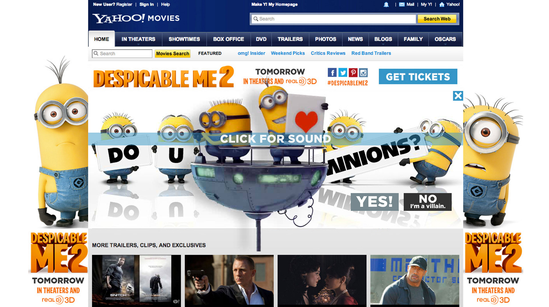Open the IN THEATERS tab
Screen dimensions: 549x307
coord(138,39)
